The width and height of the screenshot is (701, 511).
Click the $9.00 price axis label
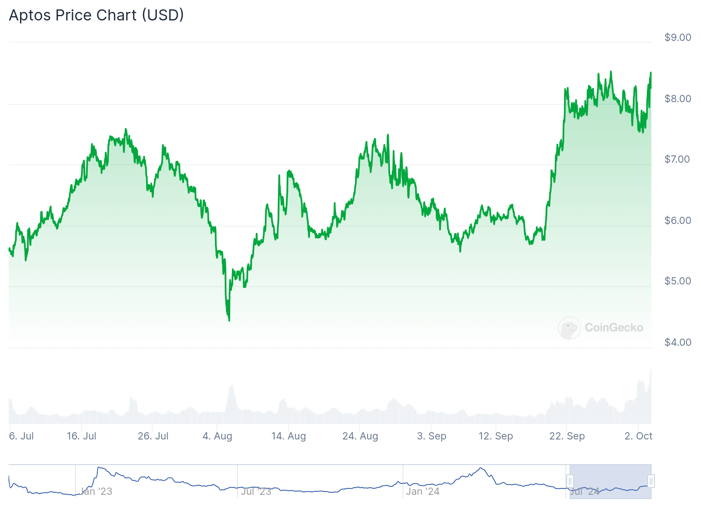click(678, 37)
